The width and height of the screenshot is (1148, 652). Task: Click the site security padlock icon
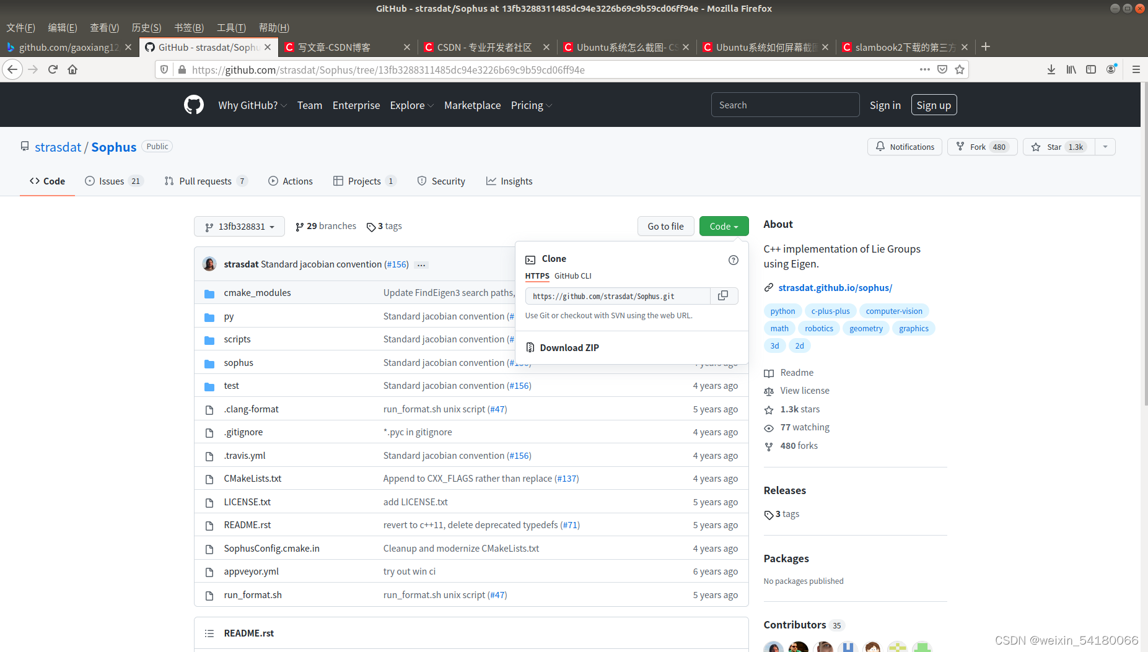182,69
